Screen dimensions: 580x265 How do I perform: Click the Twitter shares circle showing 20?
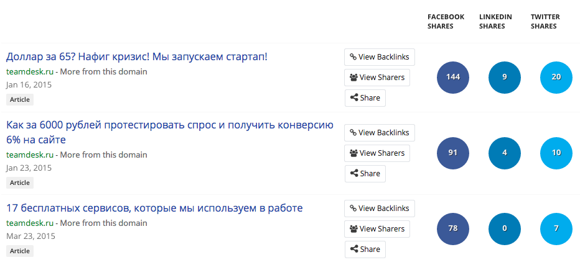click(x=556, y=77)
